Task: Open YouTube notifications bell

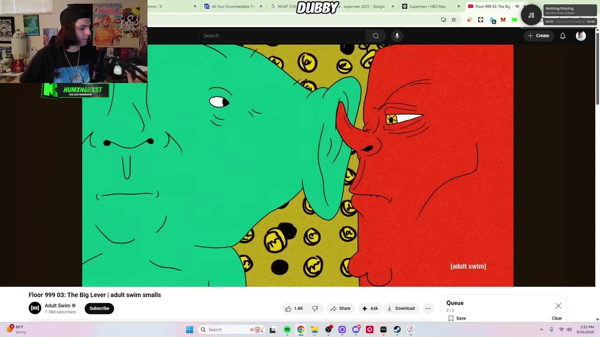Action: (562, 36)
